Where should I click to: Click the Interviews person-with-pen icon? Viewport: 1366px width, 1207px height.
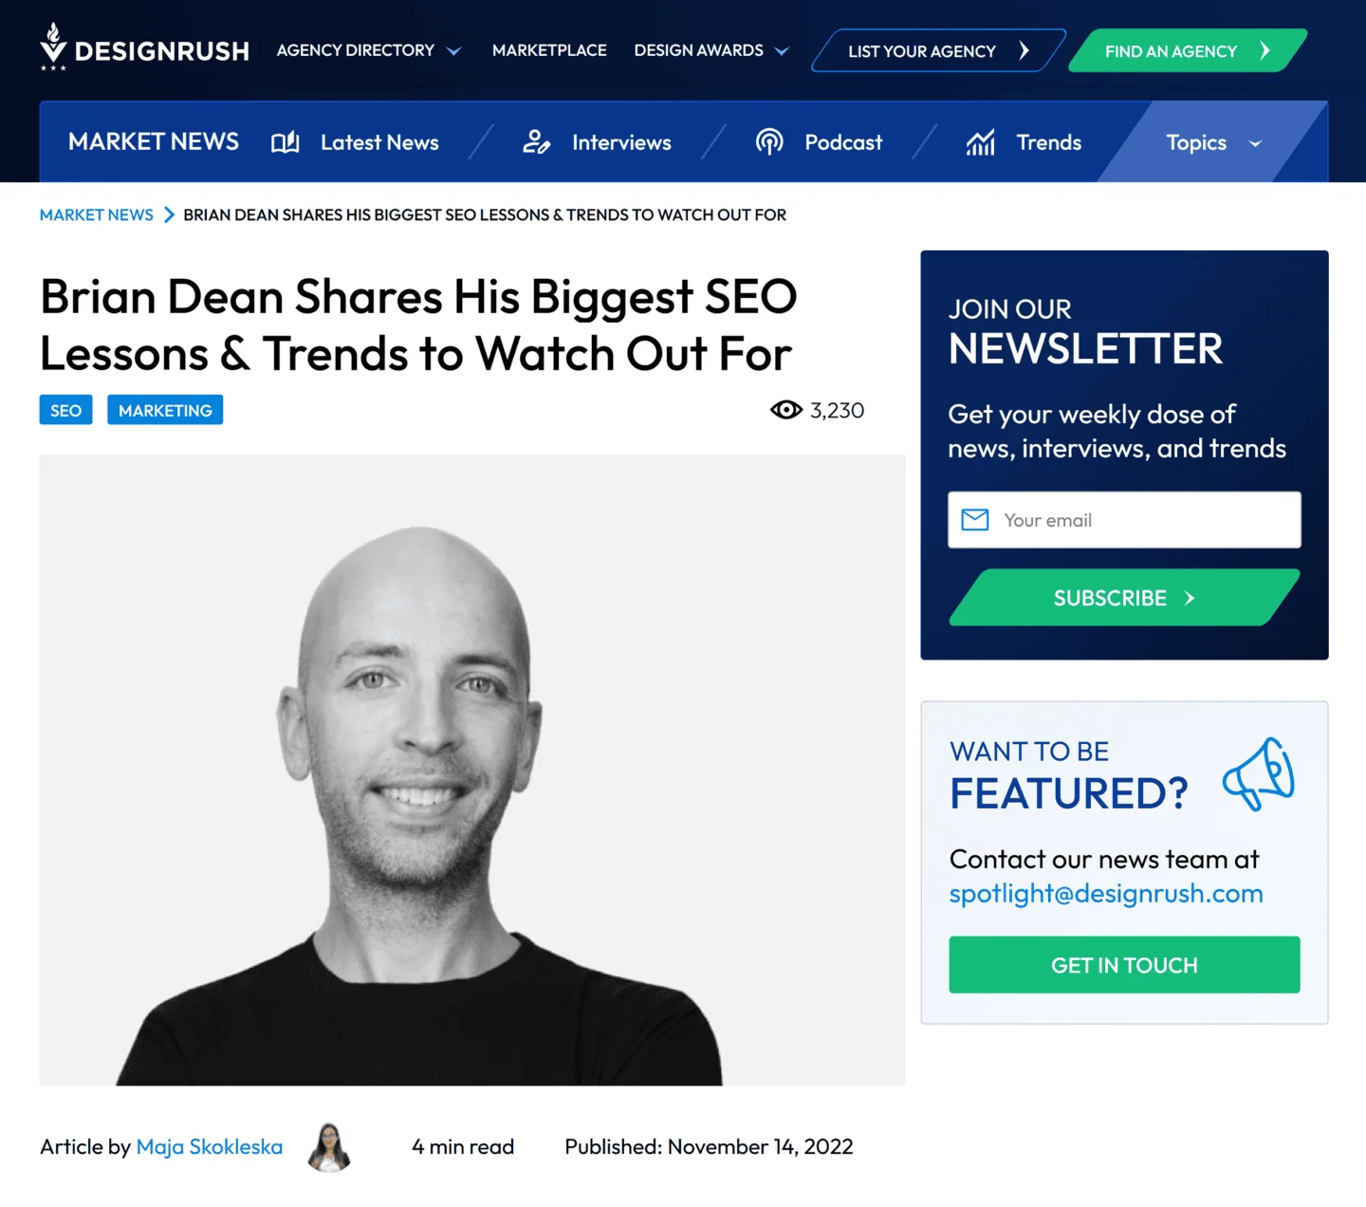(537, 142)
